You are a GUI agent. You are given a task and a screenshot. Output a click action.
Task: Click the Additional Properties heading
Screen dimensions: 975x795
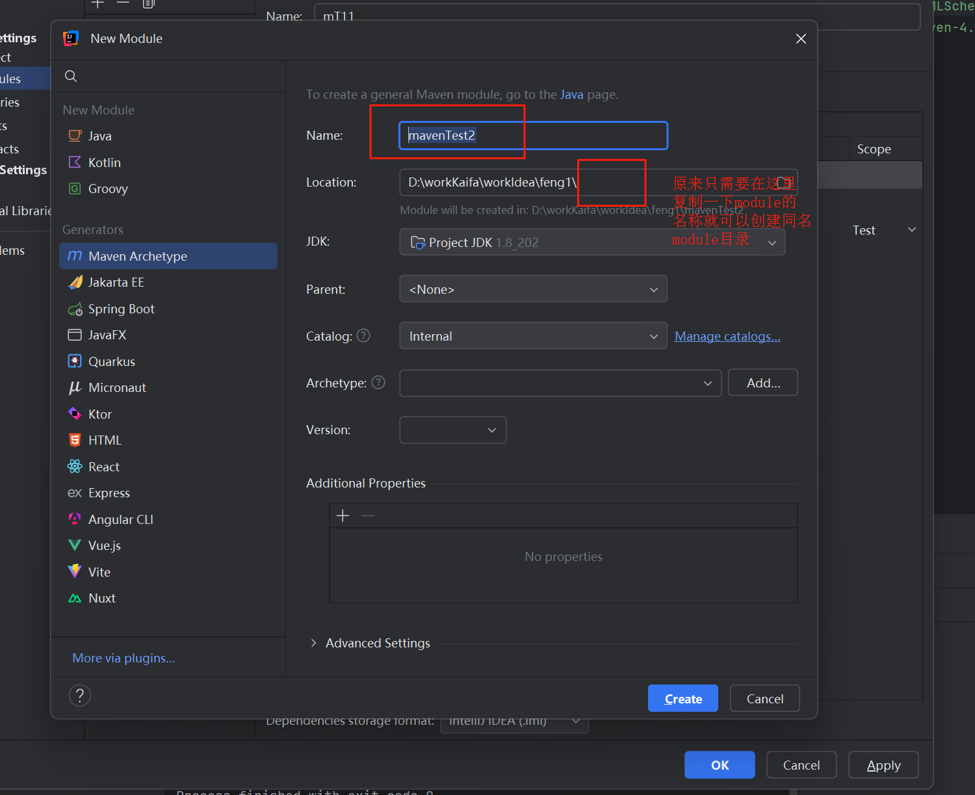[x=366, y=483]
